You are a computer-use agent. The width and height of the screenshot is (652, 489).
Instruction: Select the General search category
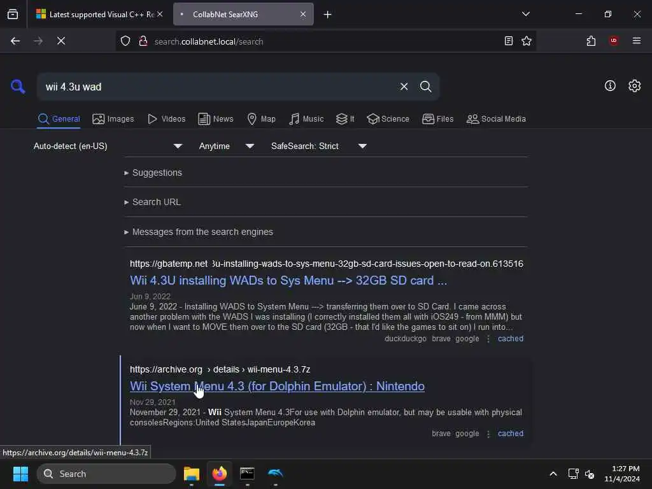pyautogui.click(x=59, y=119)
